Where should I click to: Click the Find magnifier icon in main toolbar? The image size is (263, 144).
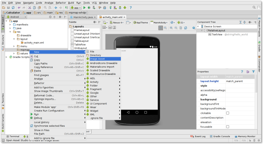click(45, 8)
